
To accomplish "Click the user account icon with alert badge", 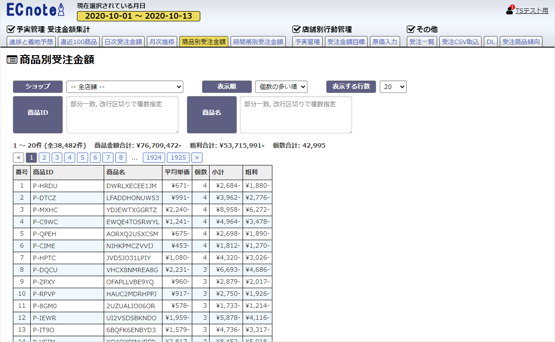I will point(510,10).
